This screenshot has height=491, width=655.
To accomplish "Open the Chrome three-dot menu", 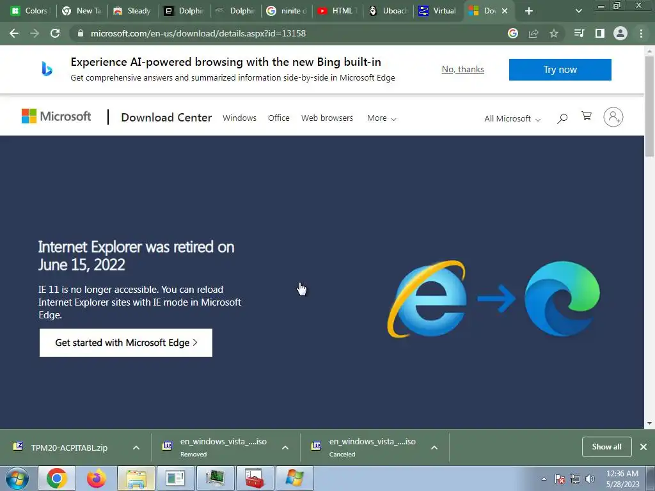I will [641, 33].
